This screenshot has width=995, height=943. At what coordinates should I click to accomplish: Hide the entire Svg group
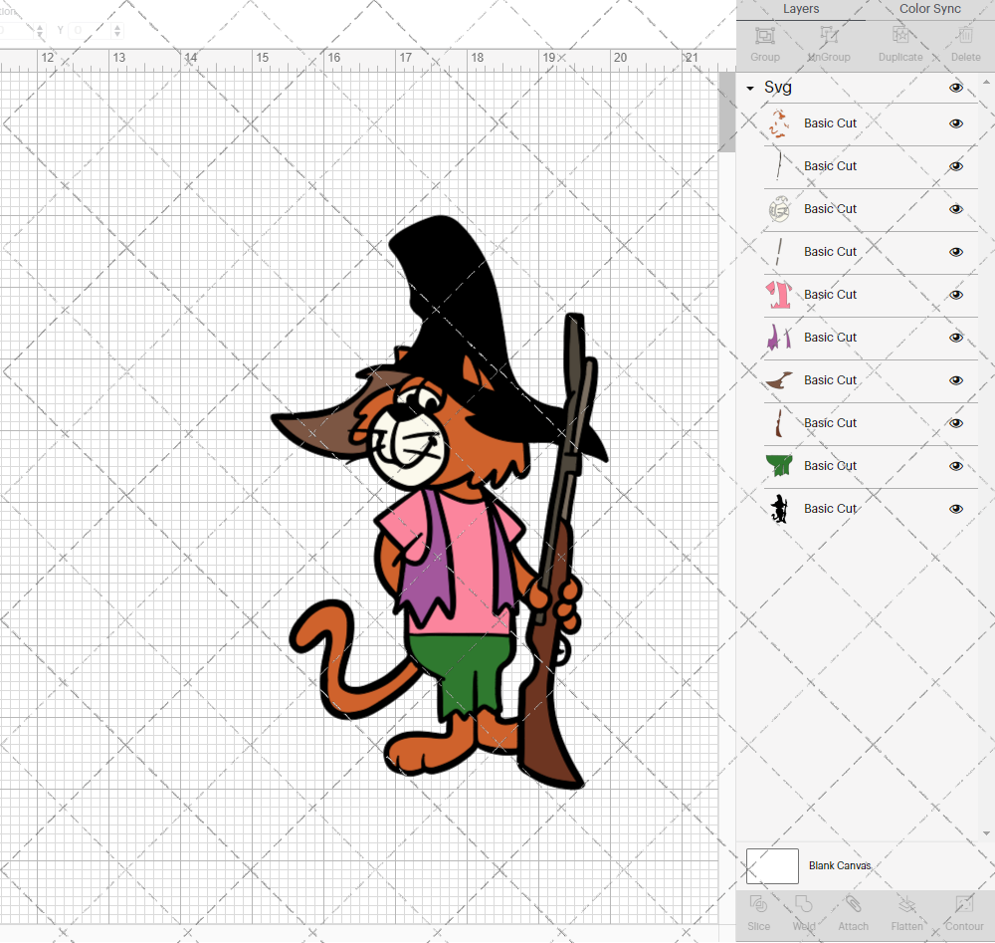[x=955, y=88]
